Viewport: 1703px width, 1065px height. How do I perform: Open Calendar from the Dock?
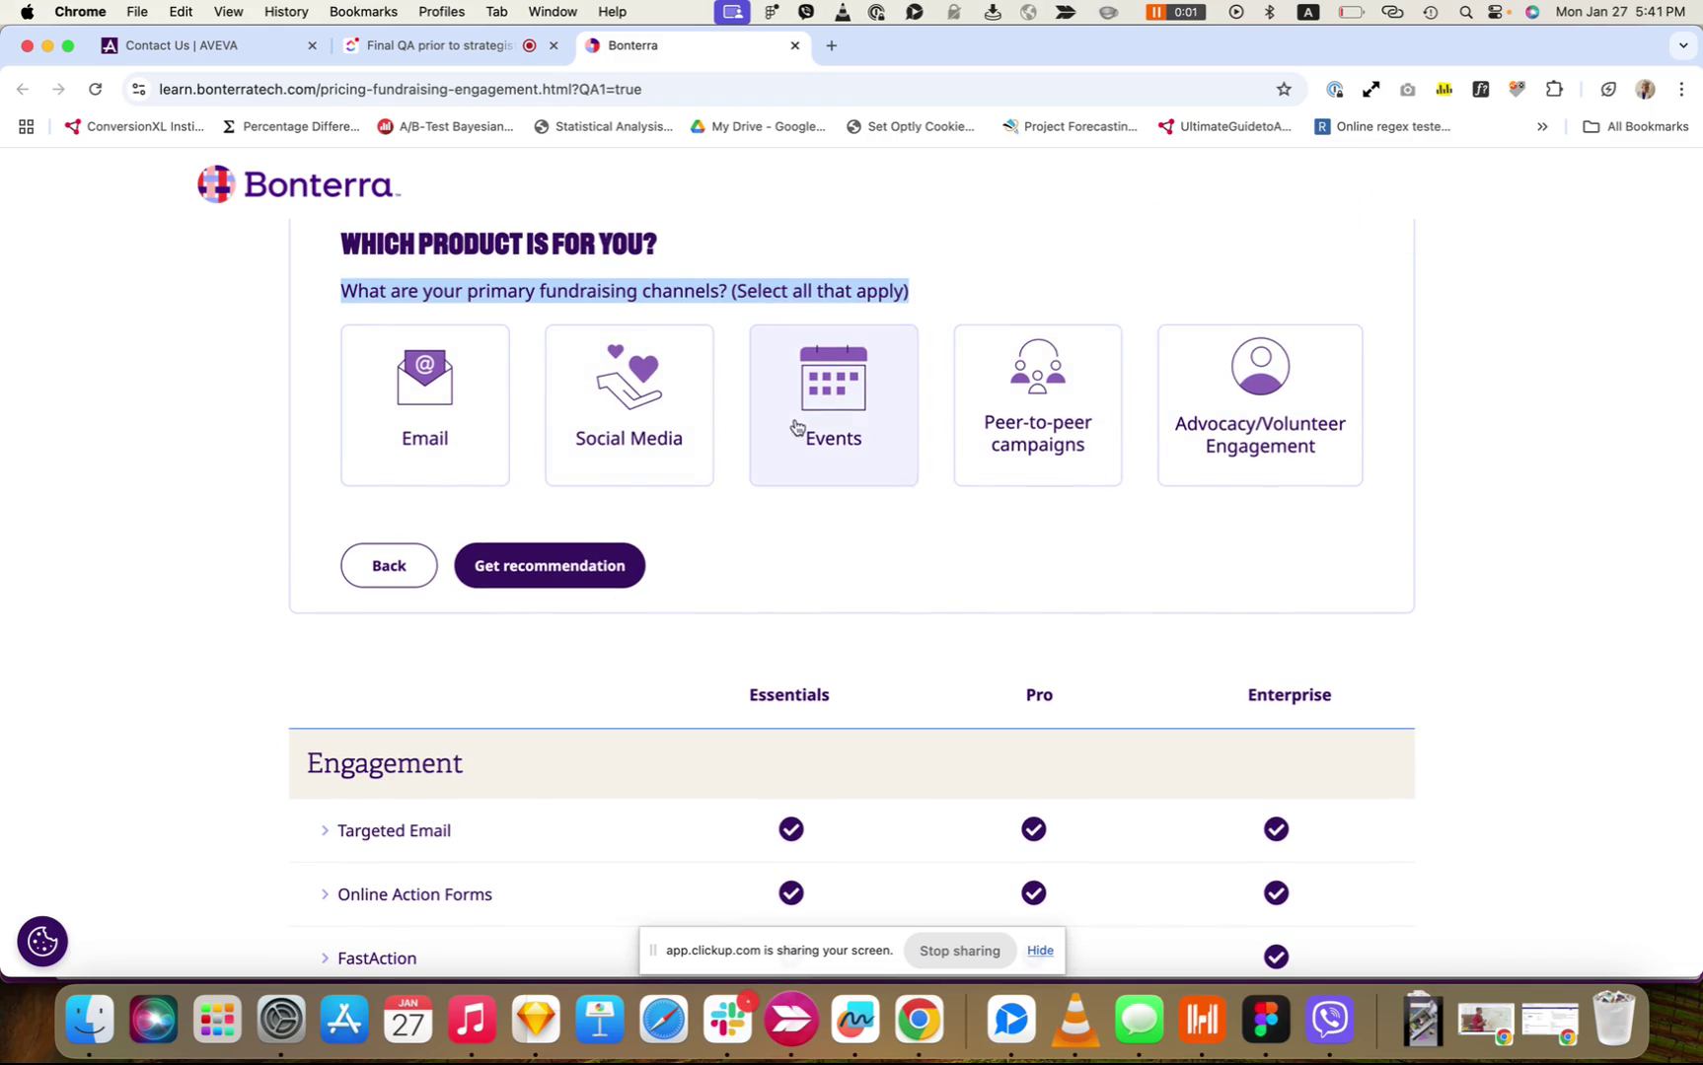(408, 1020)
